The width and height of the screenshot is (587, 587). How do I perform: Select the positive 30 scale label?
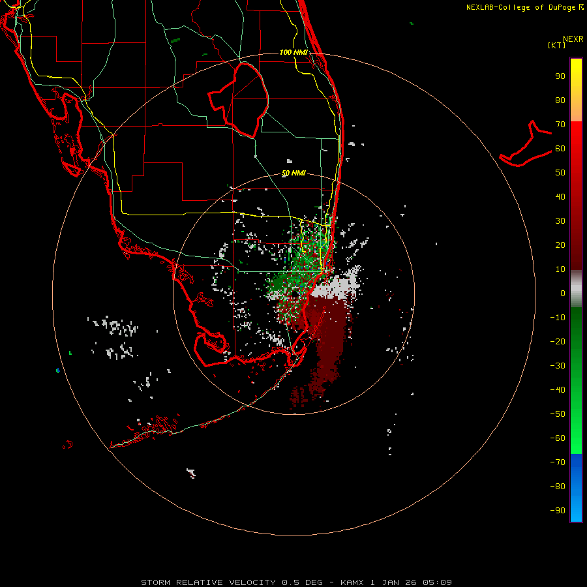click(x=560, y=221)
